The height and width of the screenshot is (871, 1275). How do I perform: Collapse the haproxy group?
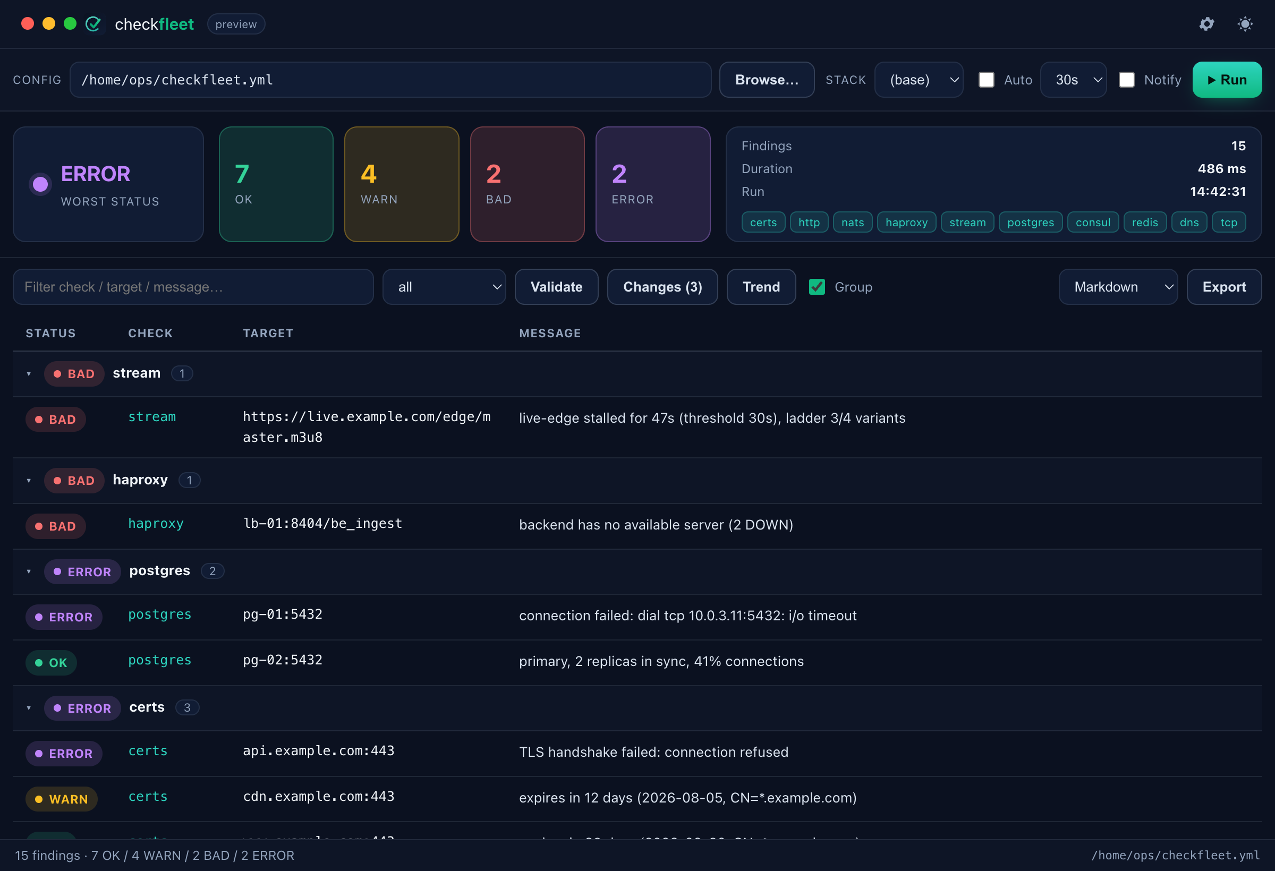[29, 481]
